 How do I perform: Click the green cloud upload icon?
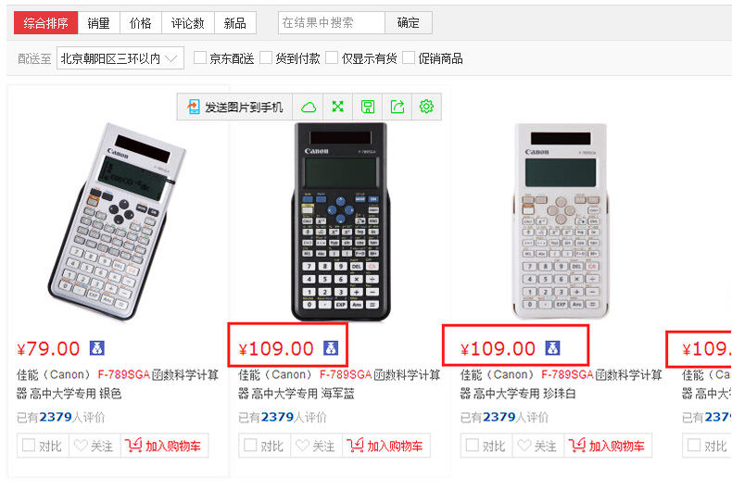309,107
